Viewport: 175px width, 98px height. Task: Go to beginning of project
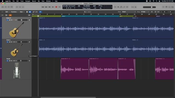(49, 7)
